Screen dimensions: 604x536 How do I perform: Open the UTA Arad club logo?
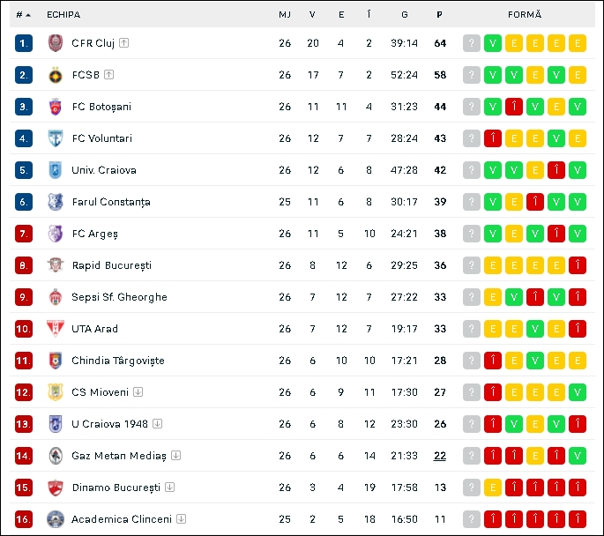tap(56, 329)
